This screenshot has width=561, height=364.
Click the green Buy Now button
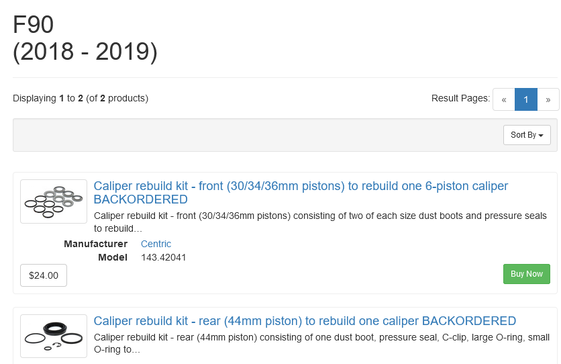526,274
